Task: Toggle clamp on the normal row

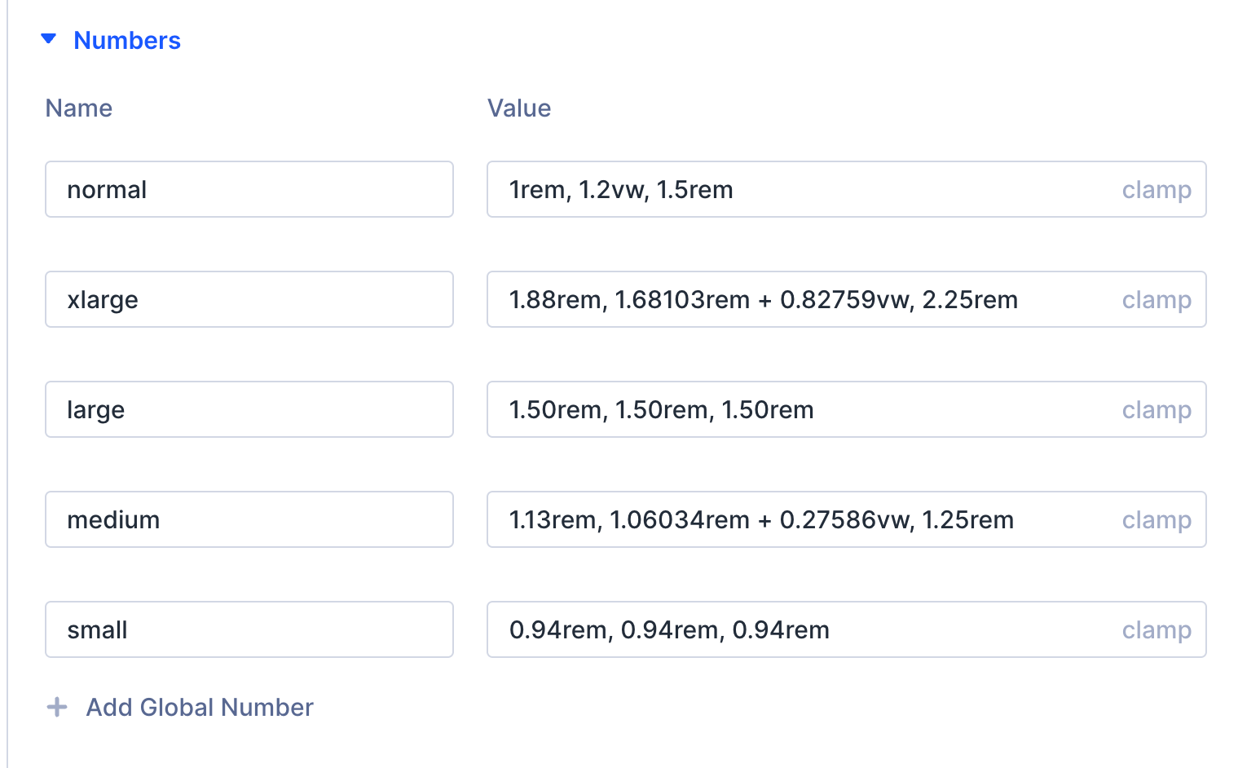Action: tap(1156, 189)
